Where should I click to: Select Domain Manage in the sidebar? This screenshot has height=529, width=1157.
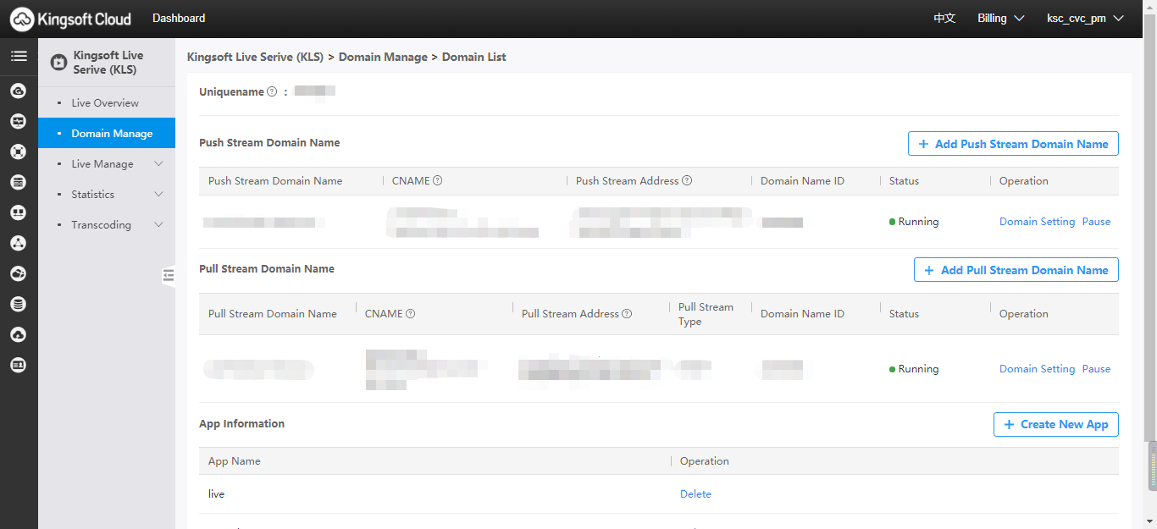click(x=107, y=133)
